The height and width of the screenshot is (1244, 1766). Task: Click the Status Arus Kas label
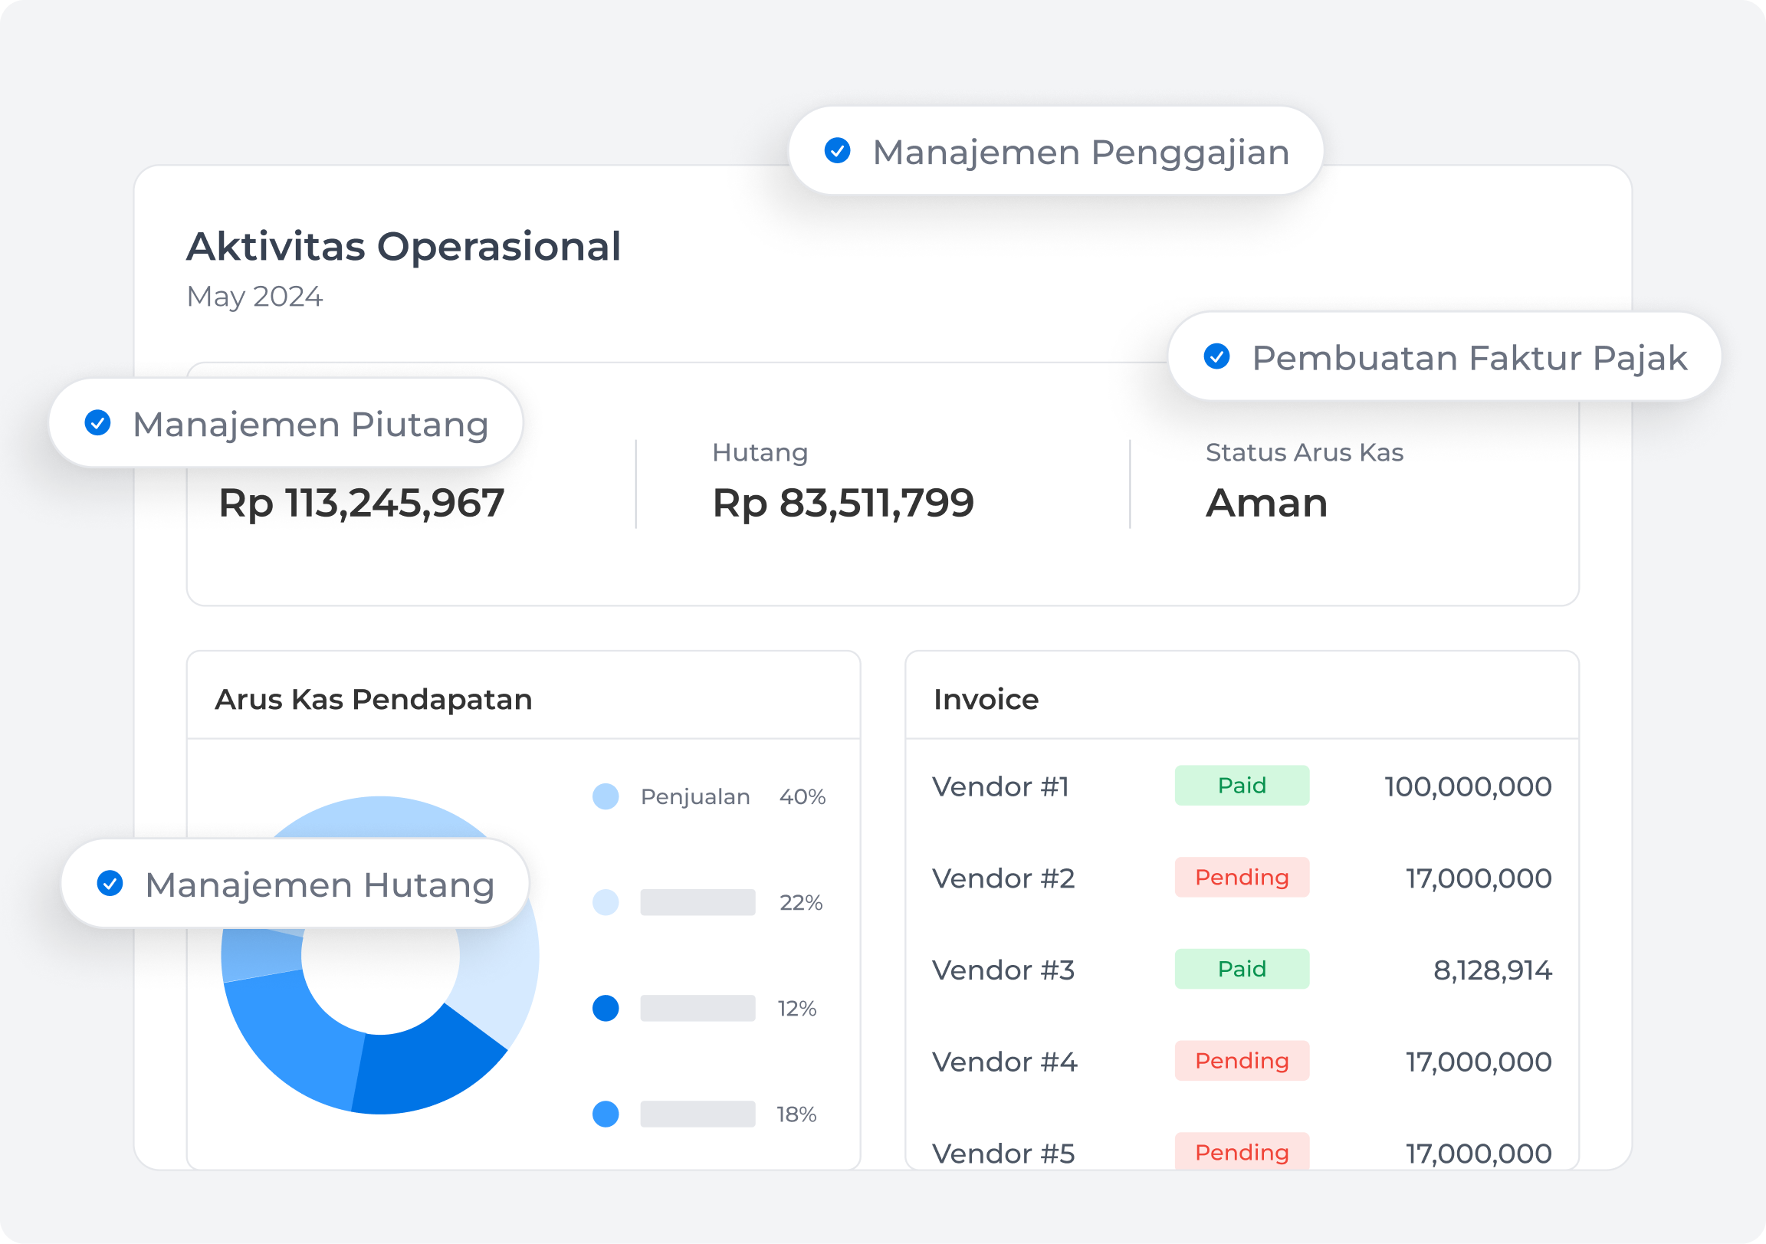click(x=1305, y=452)
